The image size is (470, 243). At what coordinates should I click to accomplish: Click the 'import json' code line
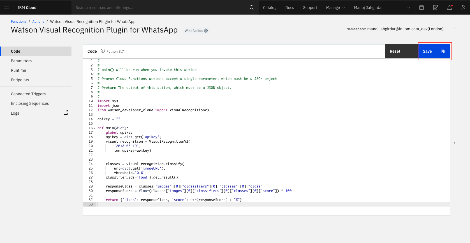pyautogui.click(x=109, y=106)
